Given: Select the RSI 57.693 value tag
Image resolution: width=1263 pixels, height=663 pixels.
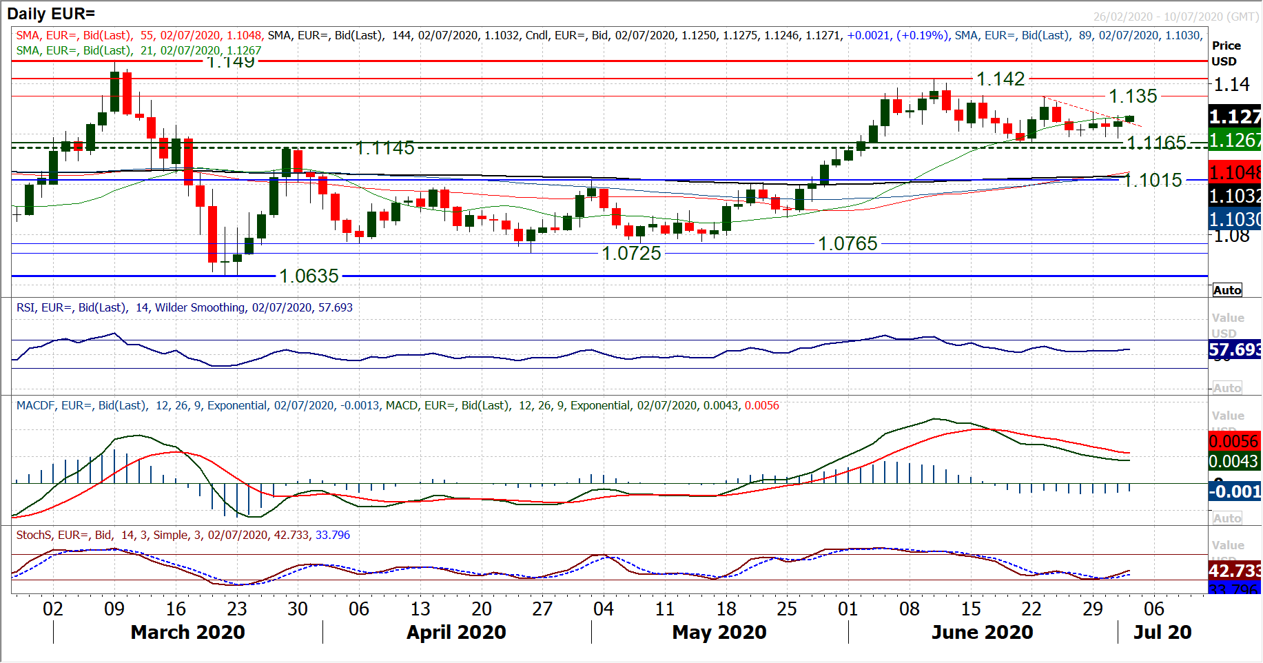Looking at the screenshot, I should (1235, 350).
